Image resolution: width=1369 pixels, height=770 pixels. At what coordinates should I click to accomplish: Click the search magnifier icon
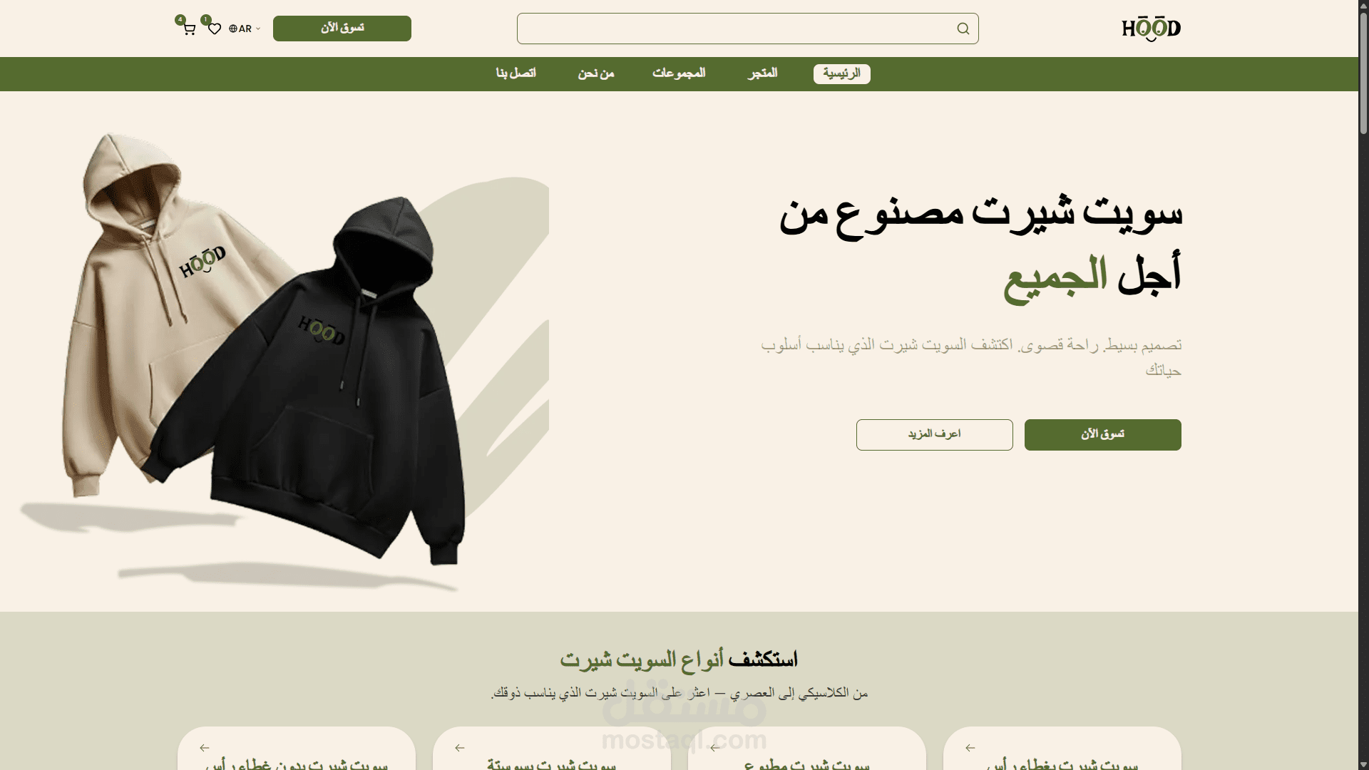click(963, 29)
